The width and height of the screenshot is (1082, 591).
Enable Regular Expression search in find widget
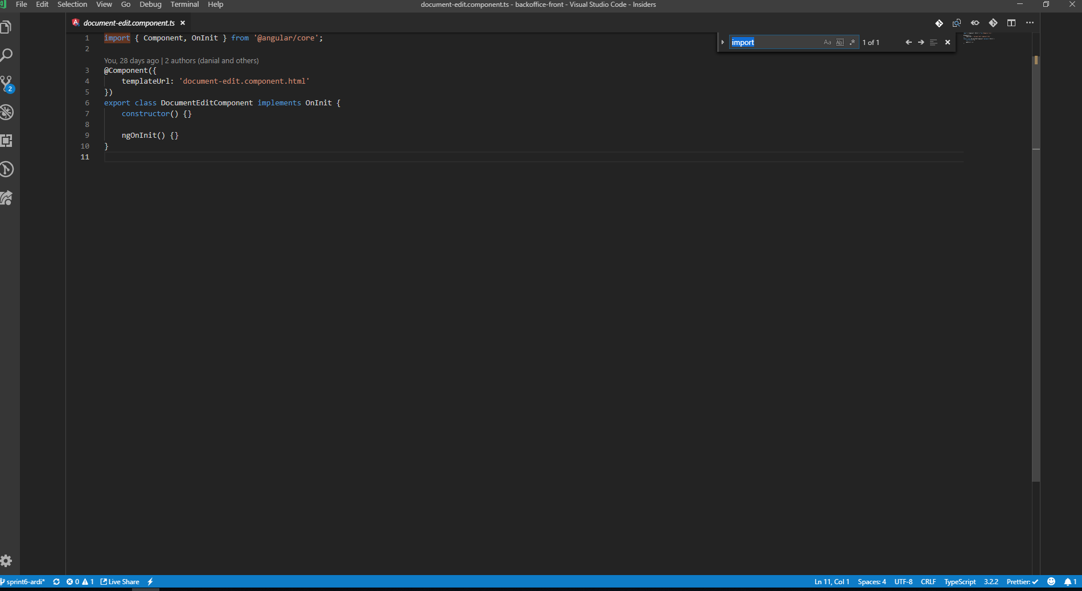tap(852, 42)
